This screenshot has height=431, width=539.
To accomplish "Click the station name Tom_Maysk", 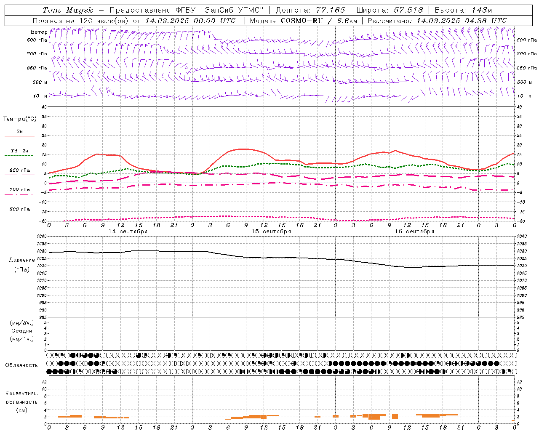I will (x=68, y=10).
